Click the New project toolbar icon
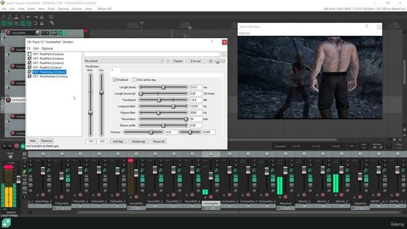The width and height of the screenshot is (407, 229). tap(4, 17)
